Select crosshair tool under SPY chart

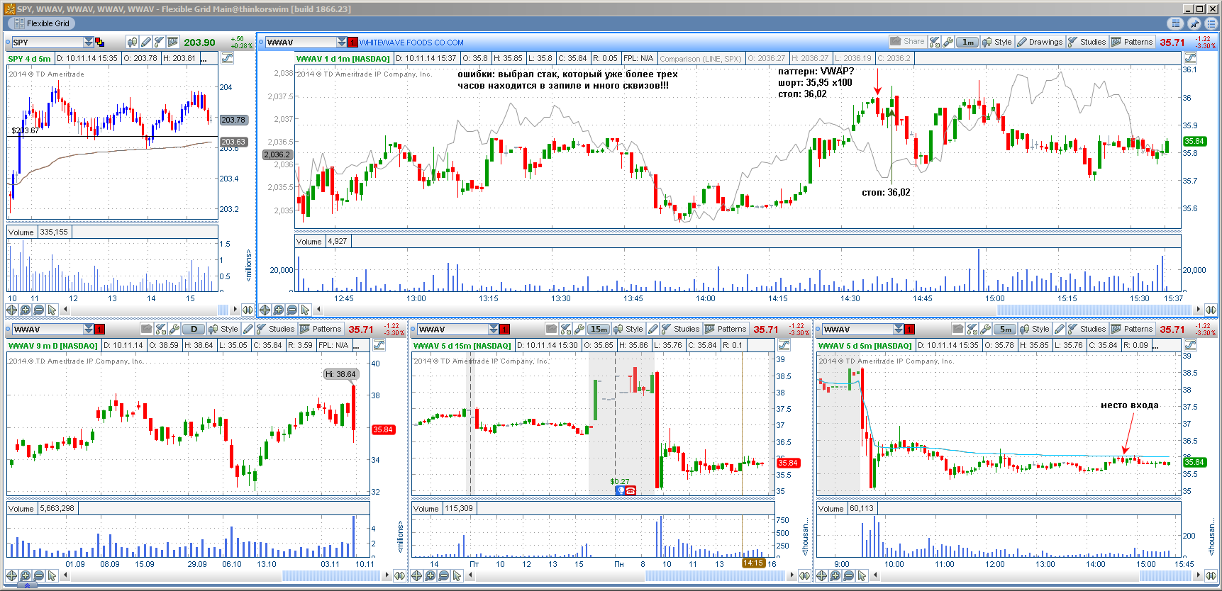pos(12,310)
